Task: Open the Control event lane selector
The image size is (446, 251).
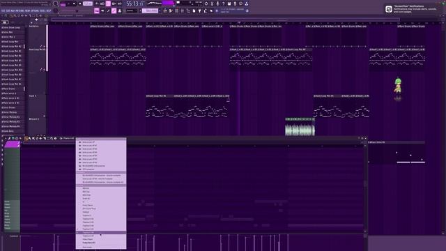Action: (x=14, y=236)
